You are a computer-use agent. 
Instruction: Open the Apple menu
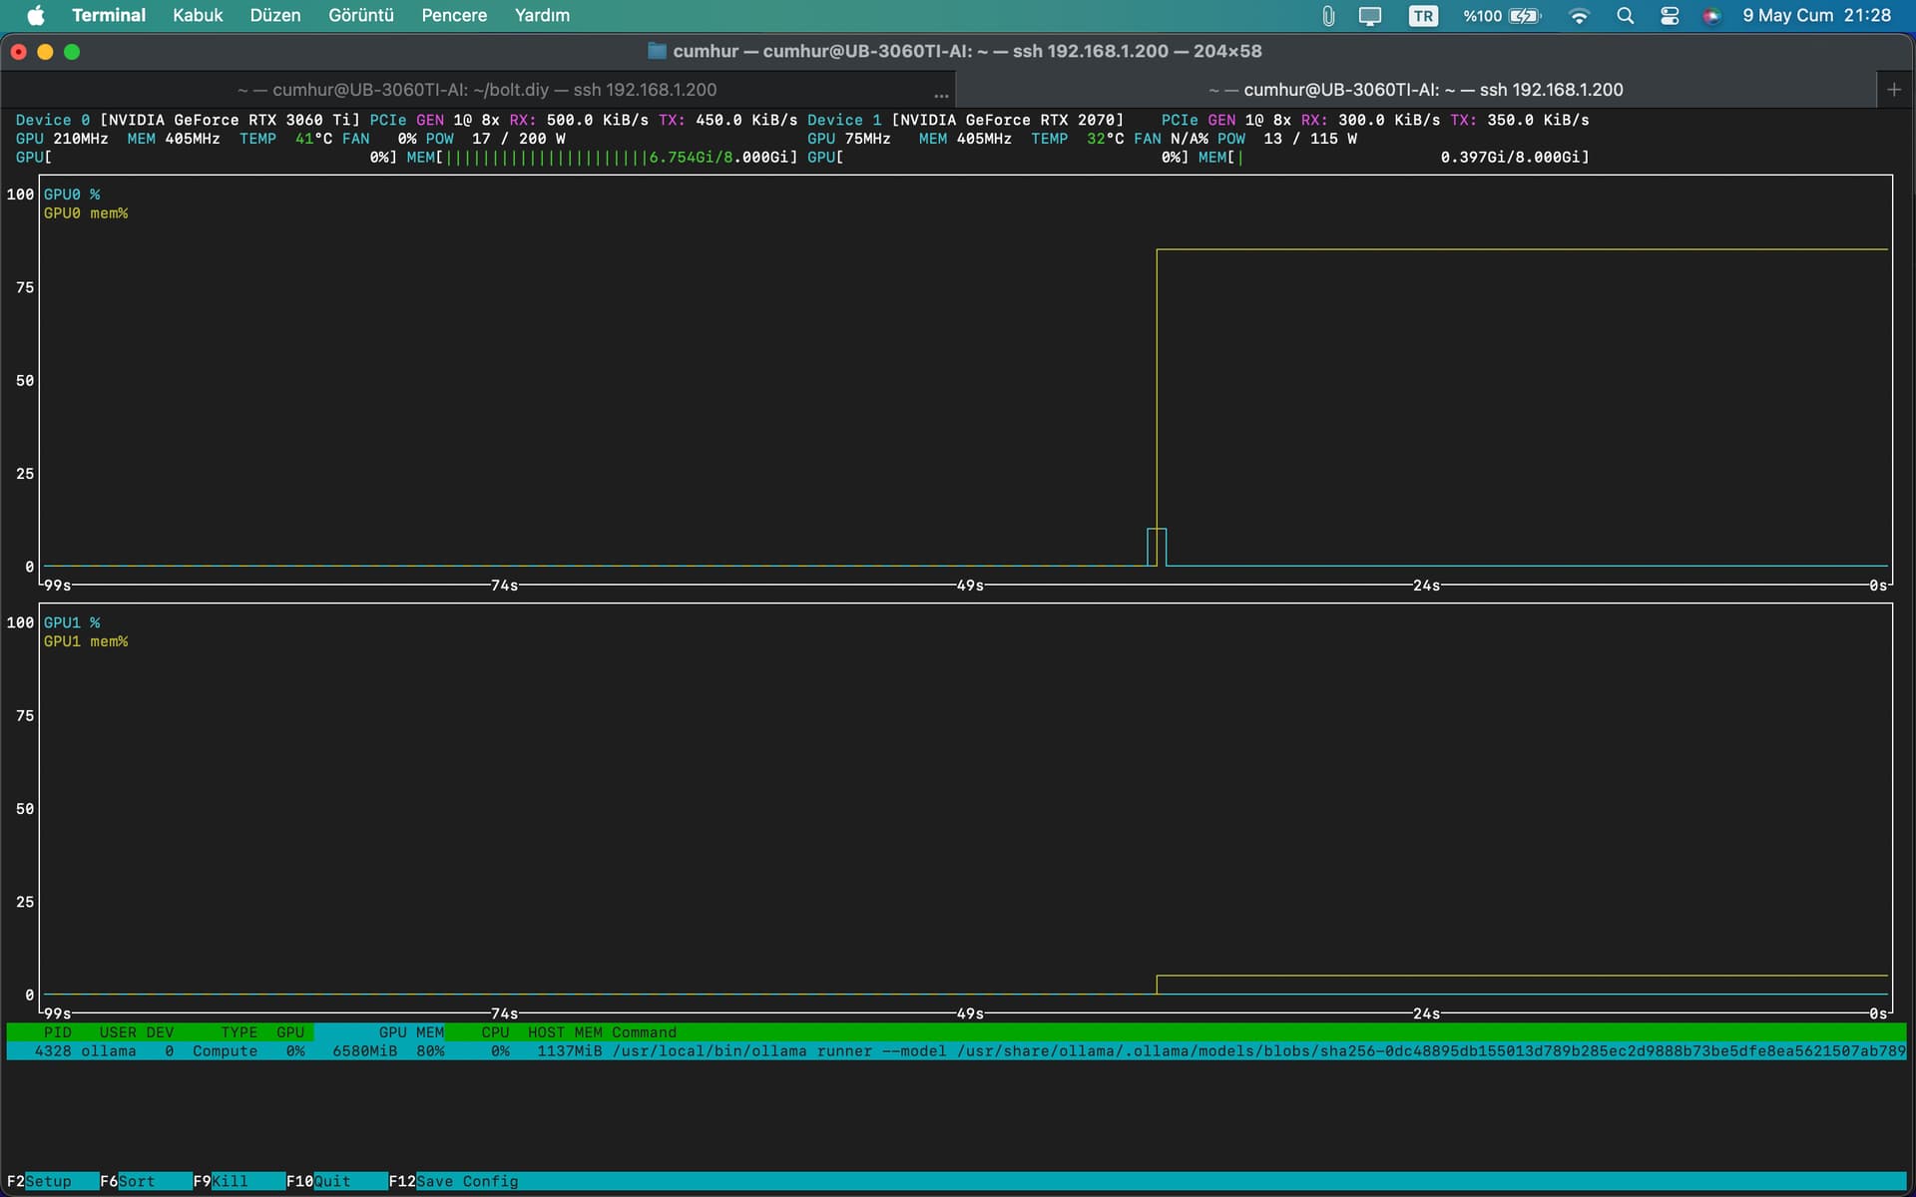pyautogui.click(x=36, y=15)
